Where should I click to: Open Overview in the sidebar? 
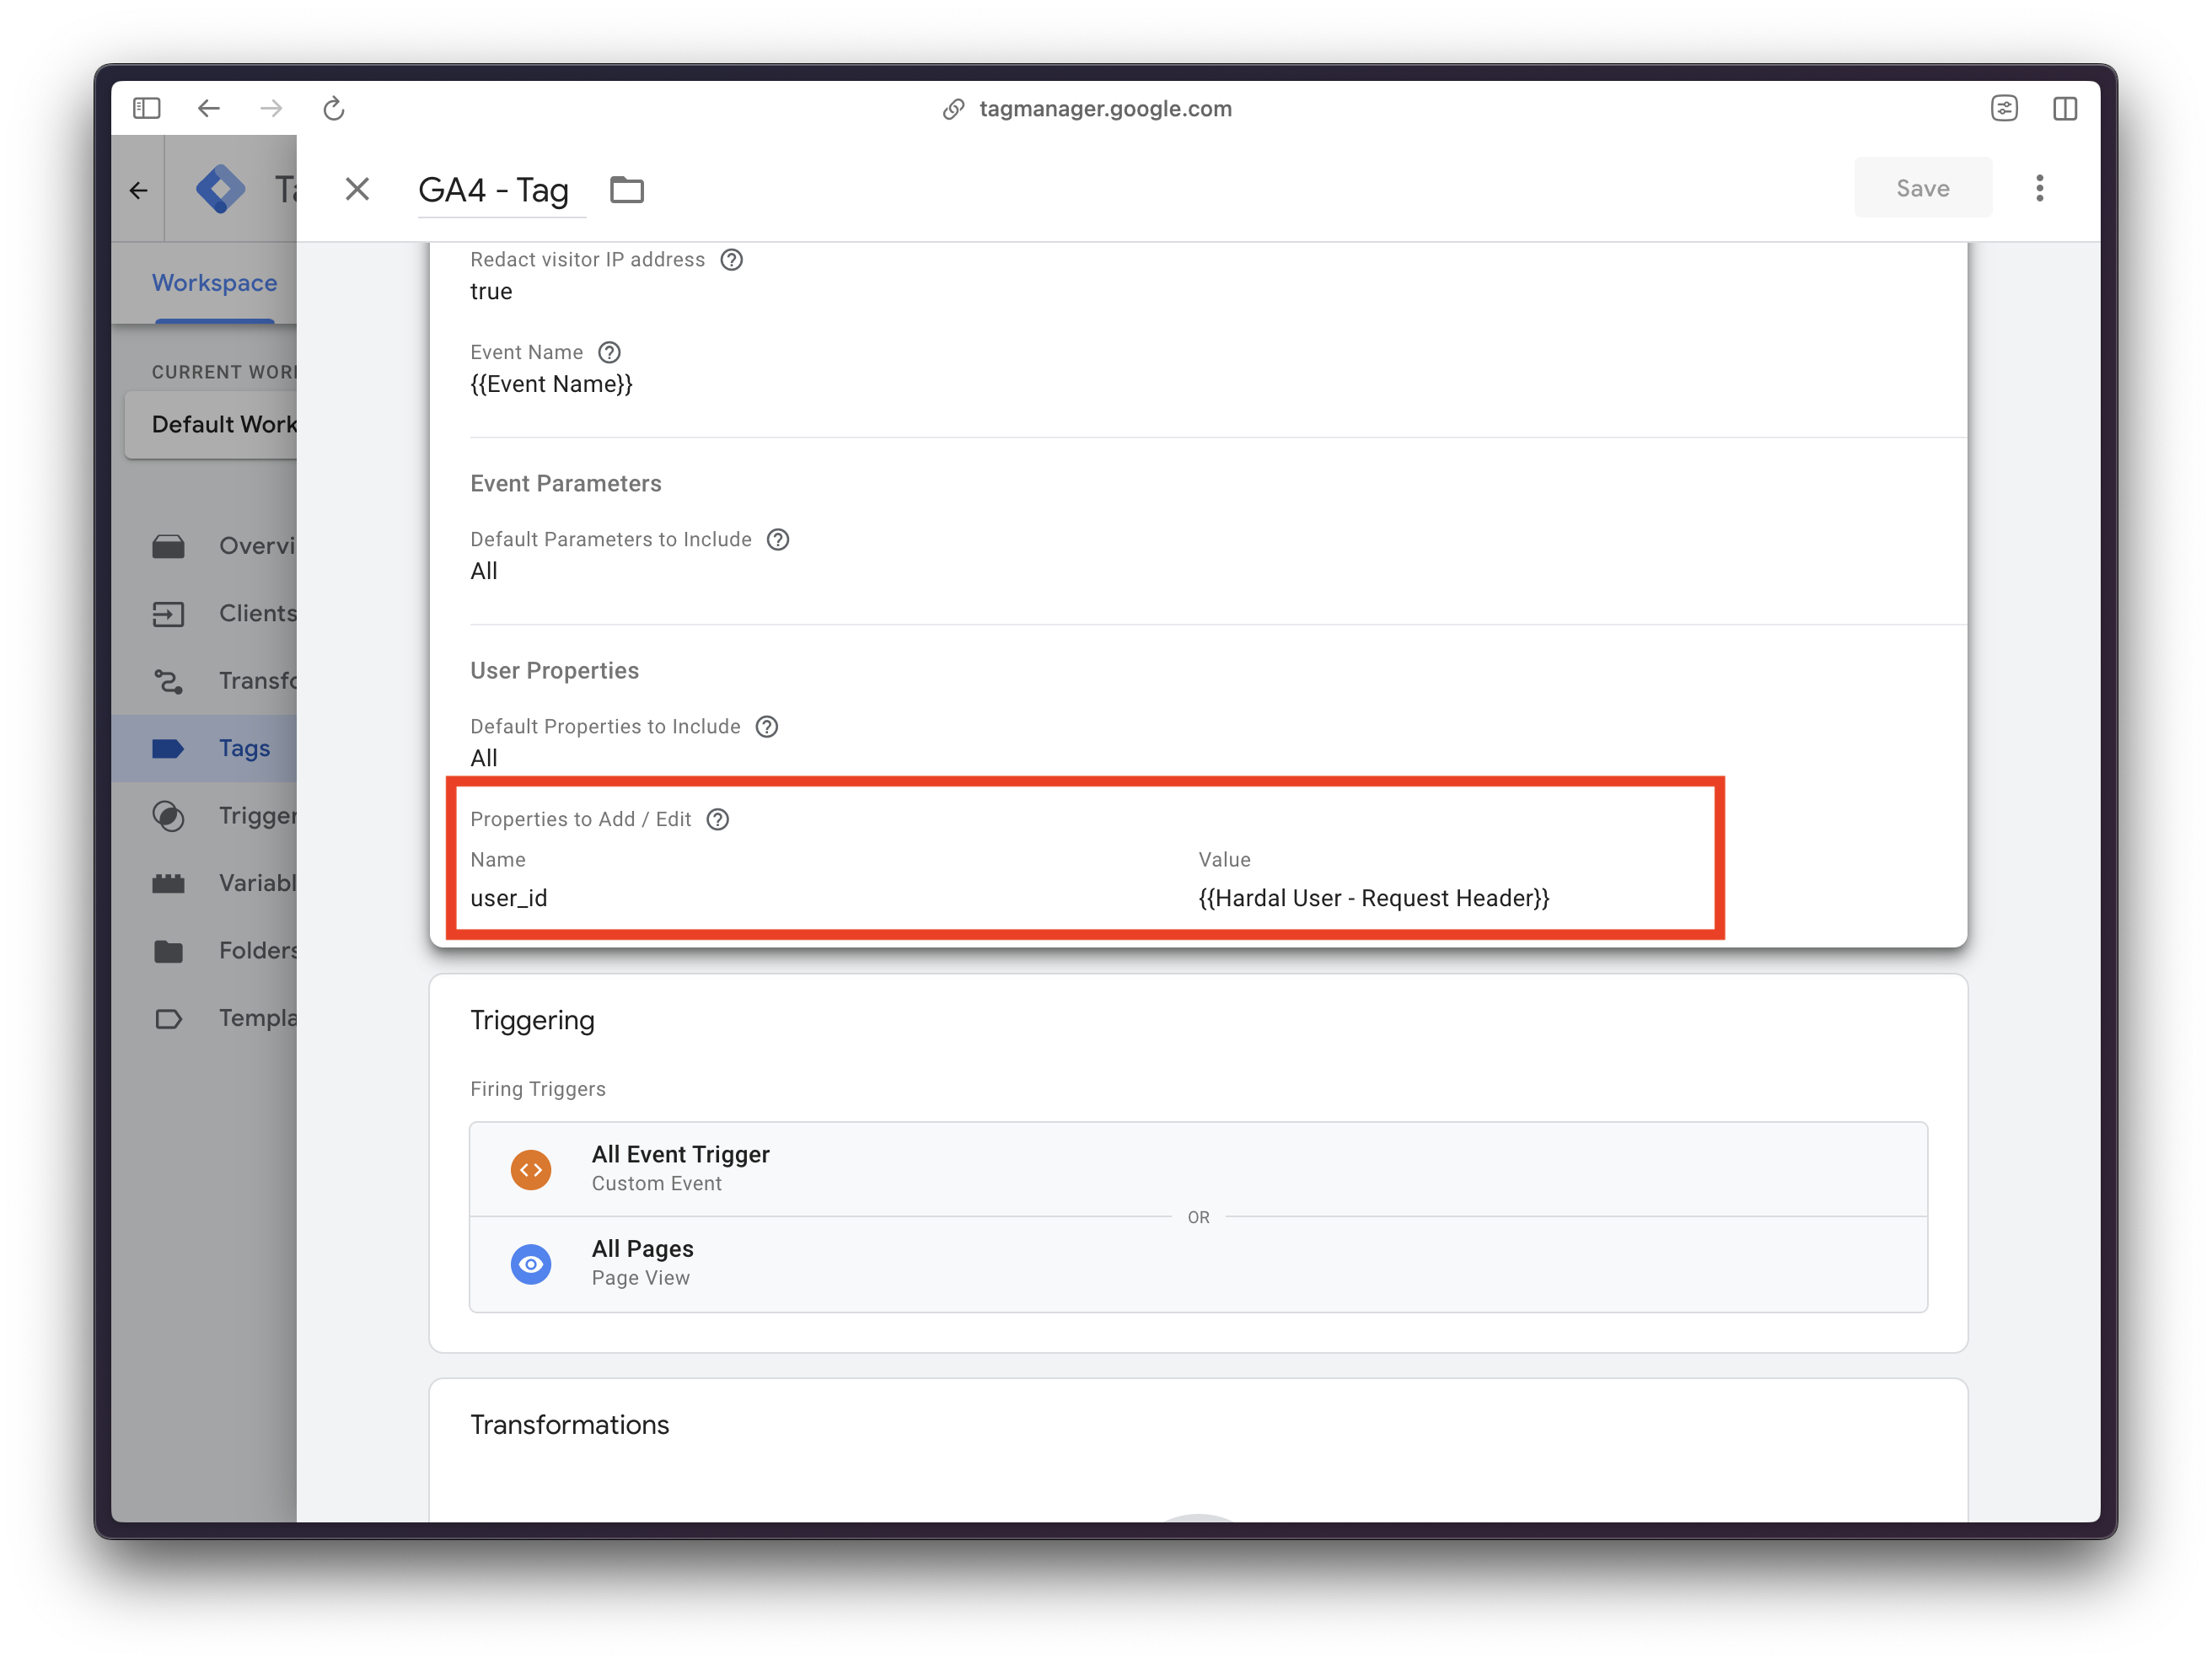point(204,546)
